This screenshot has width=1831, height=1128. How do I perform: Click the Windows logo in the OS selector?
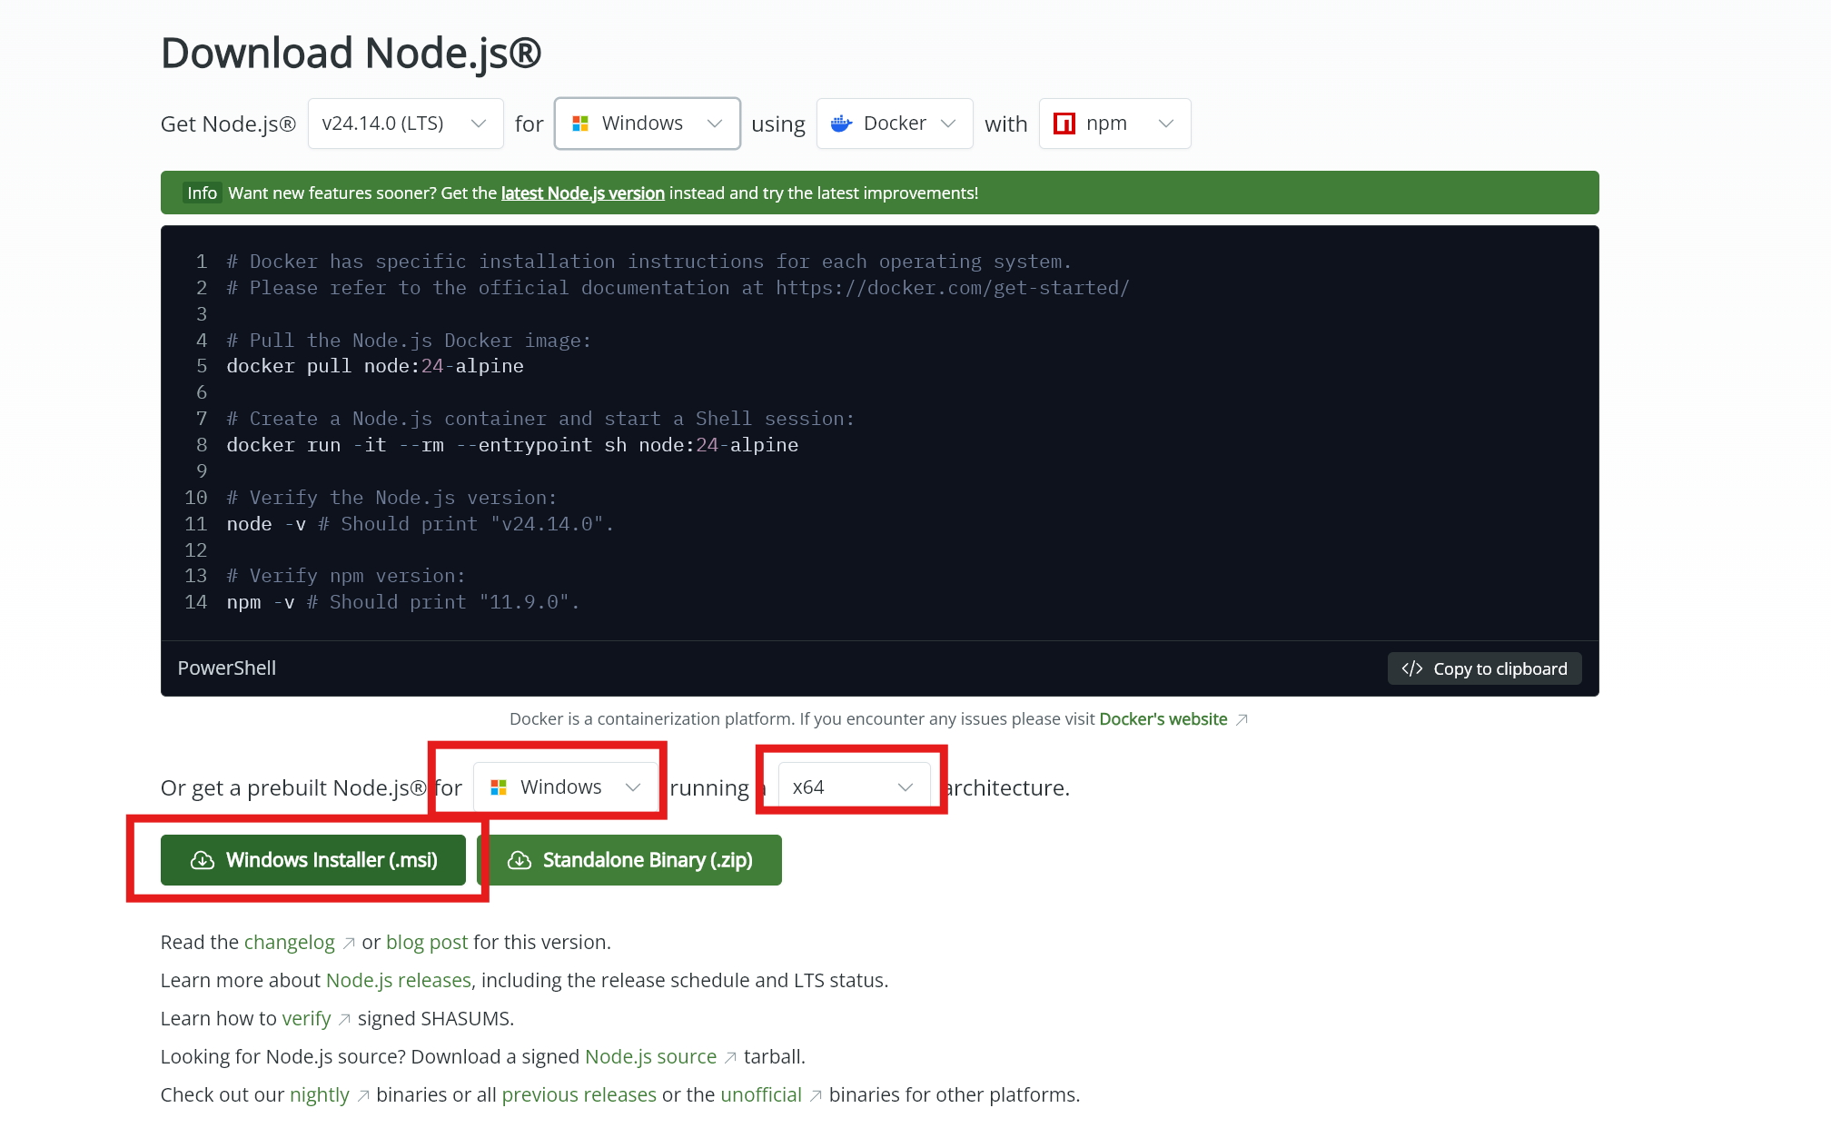[x=580, y=124]
